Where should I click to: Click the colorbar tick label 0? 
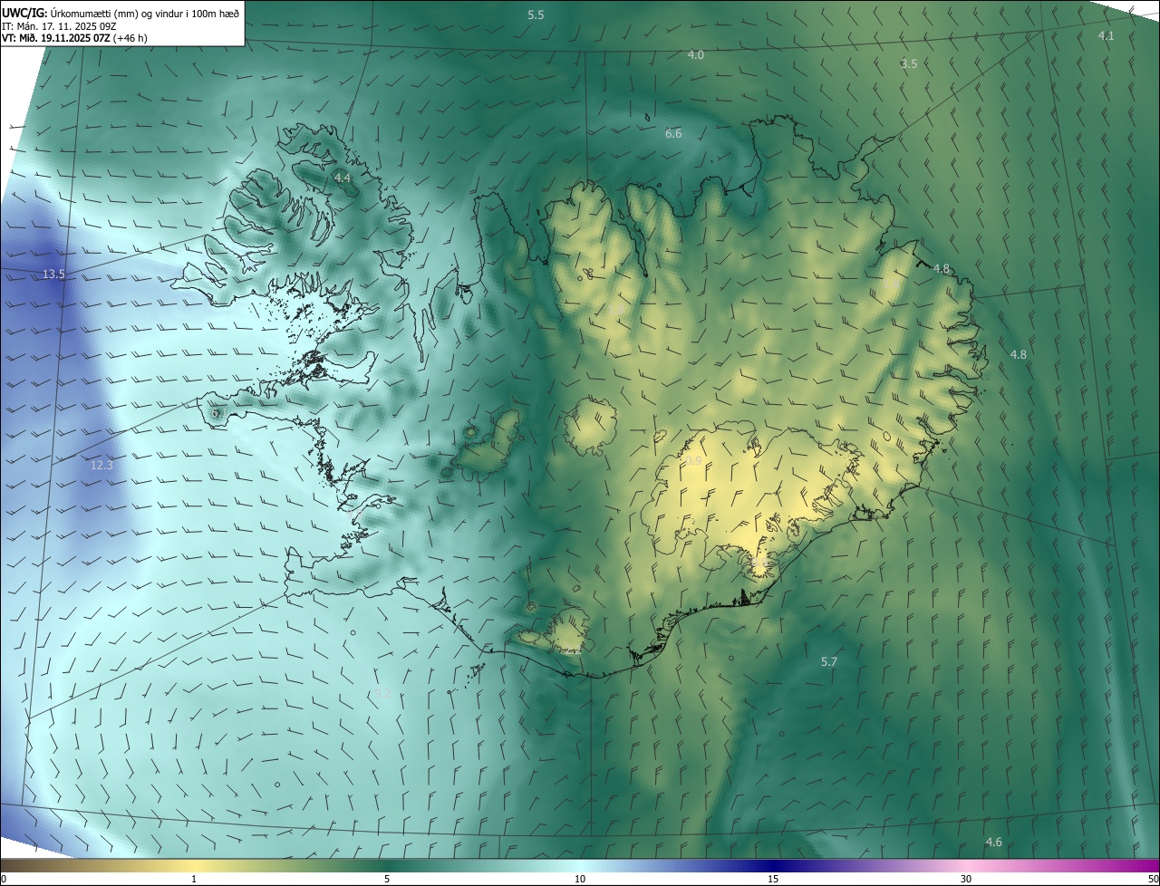click(x=4, y=879)
